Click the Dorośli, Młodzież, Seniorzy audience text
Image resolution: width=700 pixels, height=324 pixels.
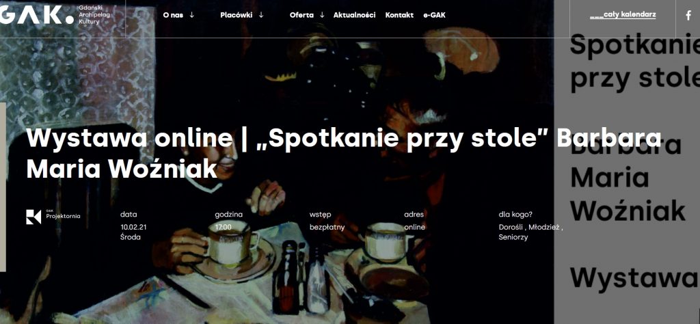[530, 232]
